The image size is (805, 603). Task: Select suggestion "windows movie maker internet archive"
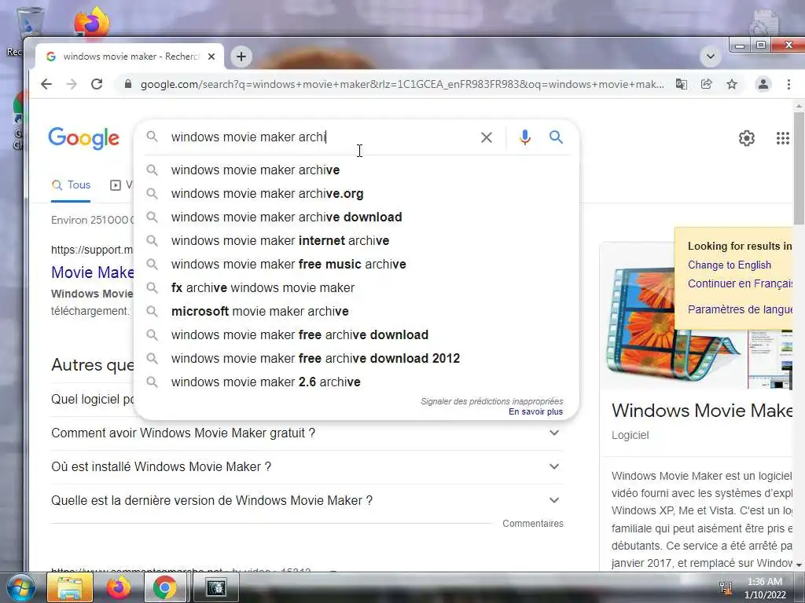pyautogui.click(x=356, y=240)
